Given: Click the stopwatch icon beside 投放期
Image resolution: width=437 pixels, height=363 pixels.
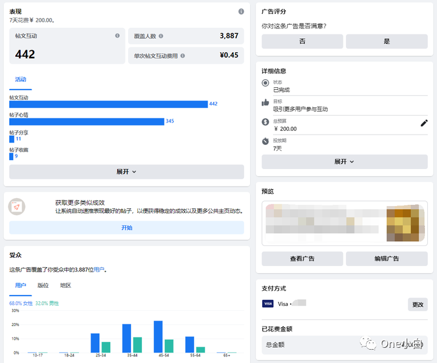Looking at the screenshot, I should [x=265, y=141].
